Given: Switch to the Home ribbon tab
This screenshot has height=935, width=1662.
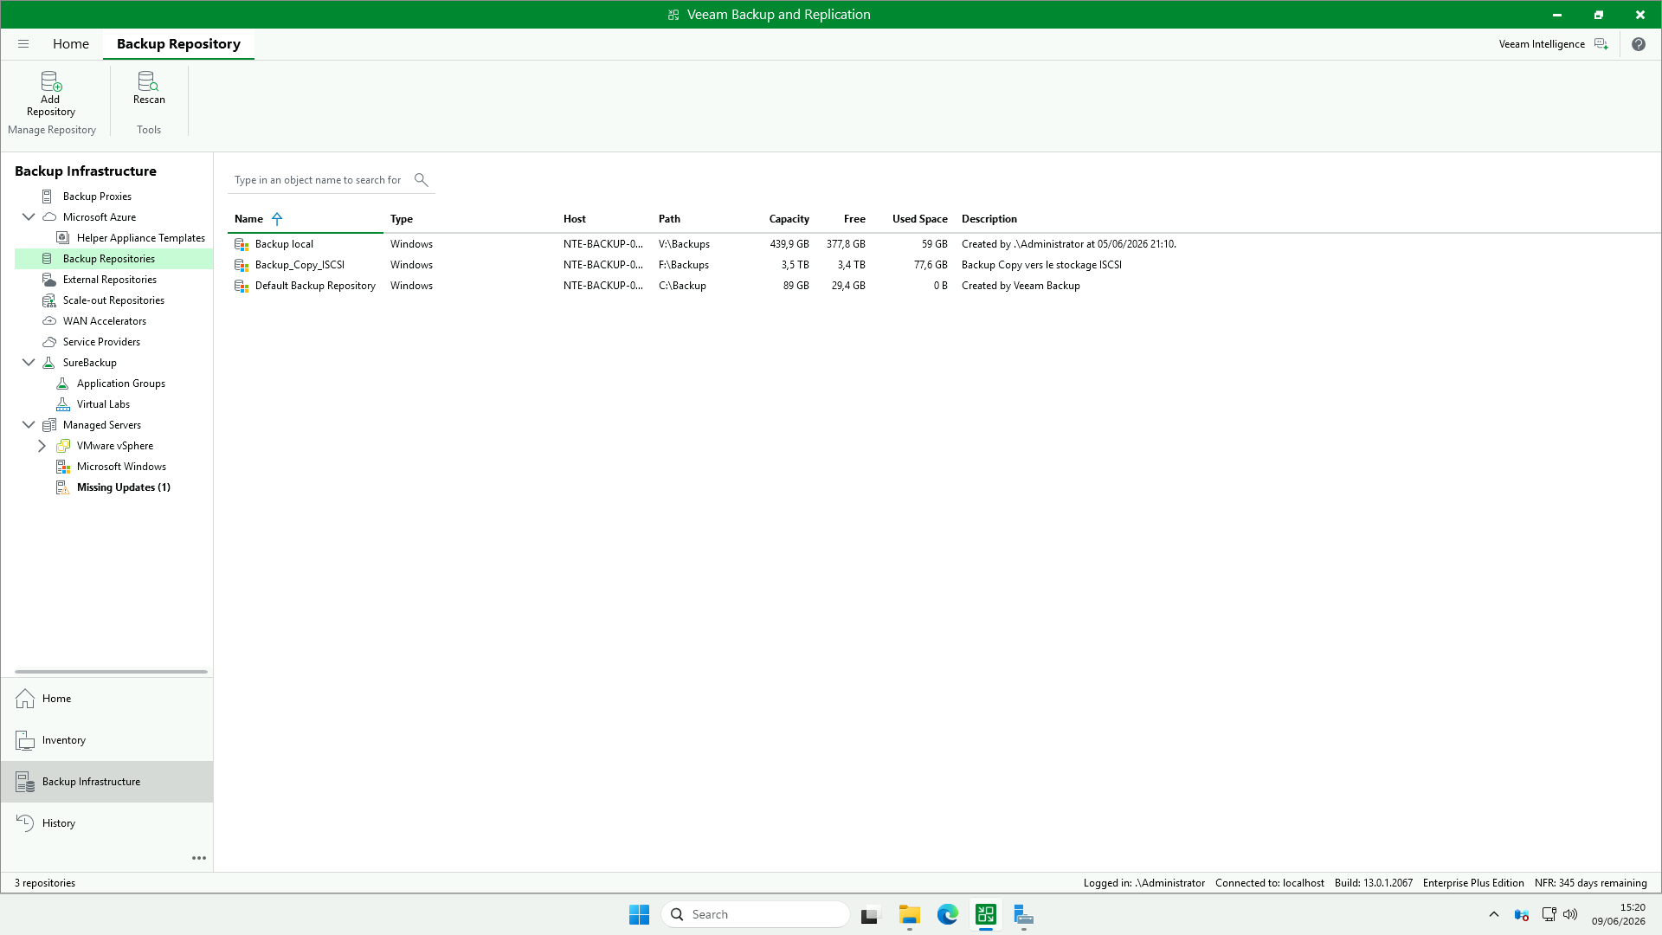Looking at the screenshot, I should (71, 44).
